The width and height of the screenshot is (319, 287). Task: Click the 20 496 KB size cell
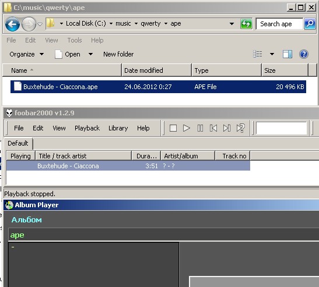click(290, 87)
